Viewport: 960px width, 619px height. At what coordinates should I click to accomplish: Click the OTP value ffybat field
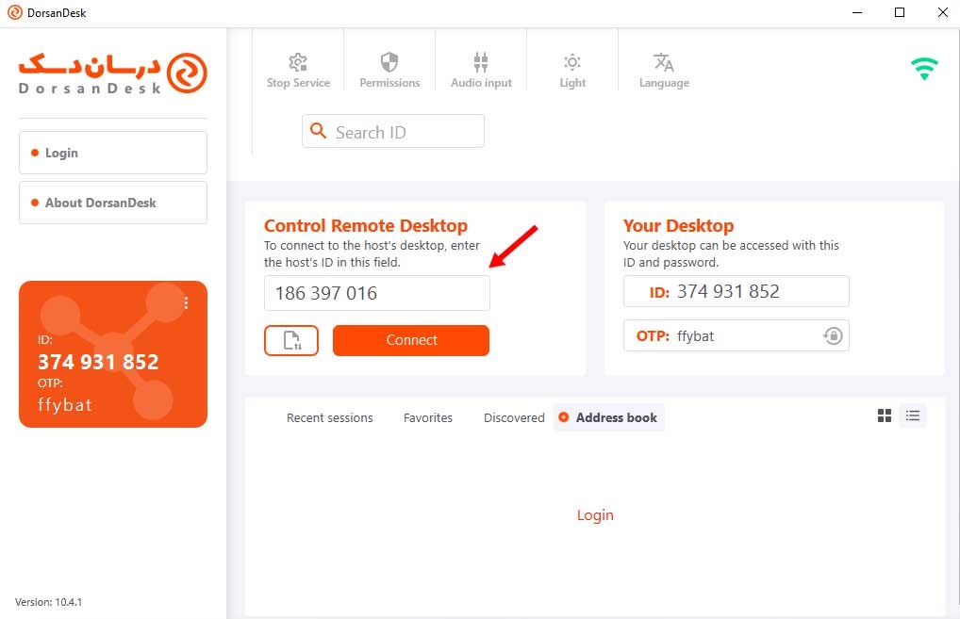point(736,335)
